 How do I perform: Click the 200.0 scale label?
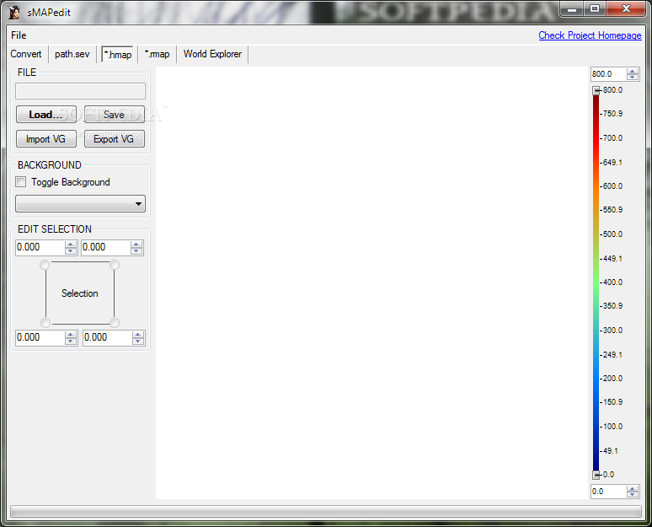pyautogui.click(x=612, y=379)
